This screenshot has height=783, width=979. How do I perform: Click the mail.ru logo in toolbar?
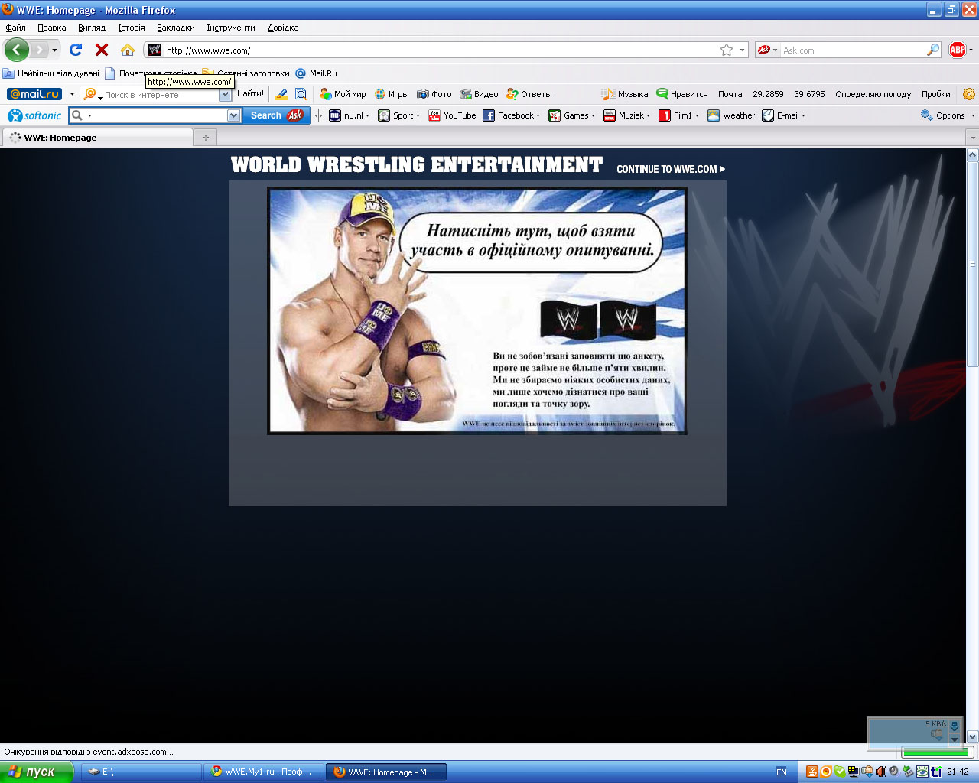34,94
